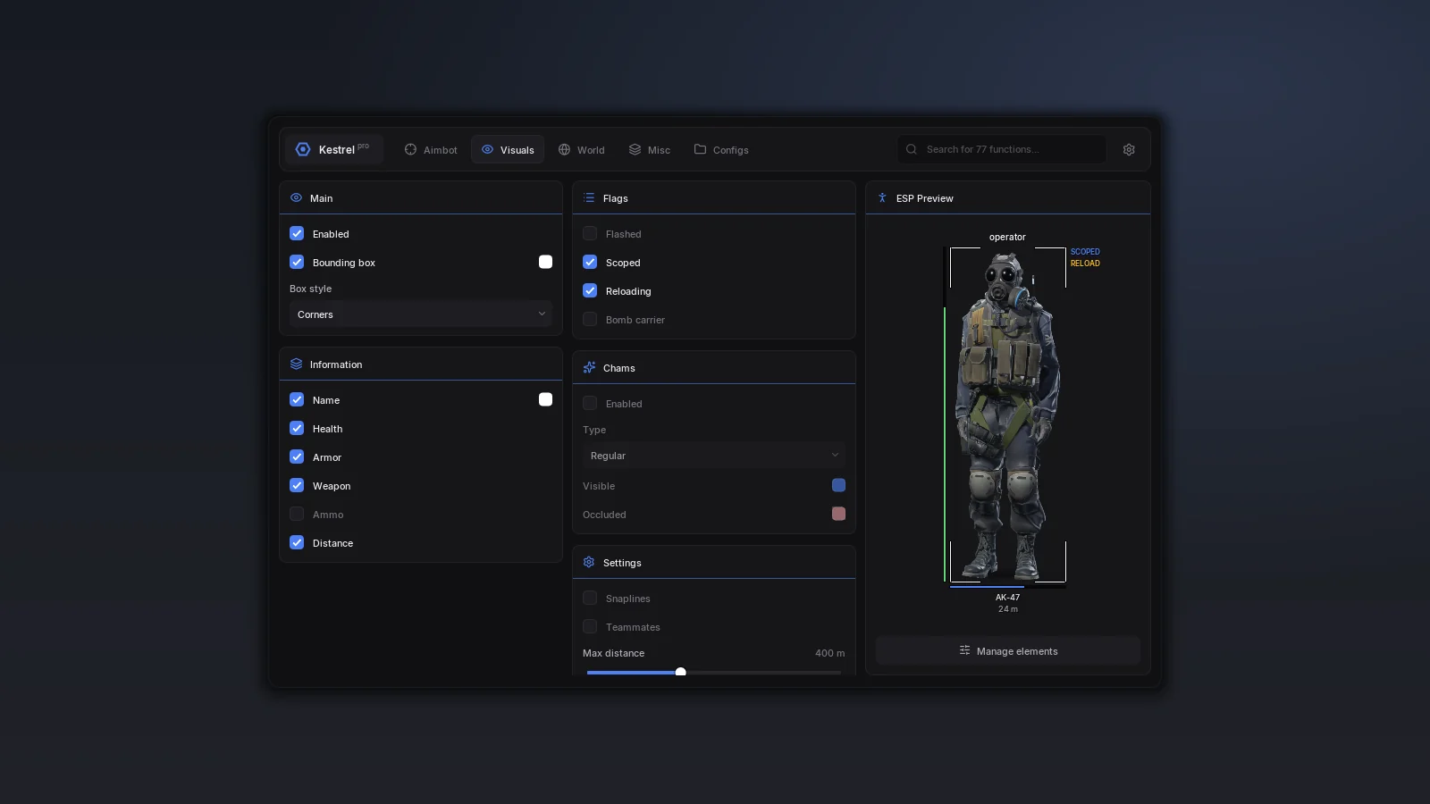Enable the Ammo checkbox

coord(297,514)
